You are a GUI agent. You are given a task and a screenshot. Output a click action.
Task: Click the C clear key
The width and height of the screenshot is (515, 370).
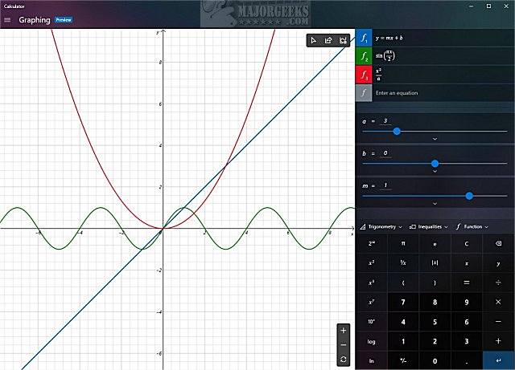[467, 243]
